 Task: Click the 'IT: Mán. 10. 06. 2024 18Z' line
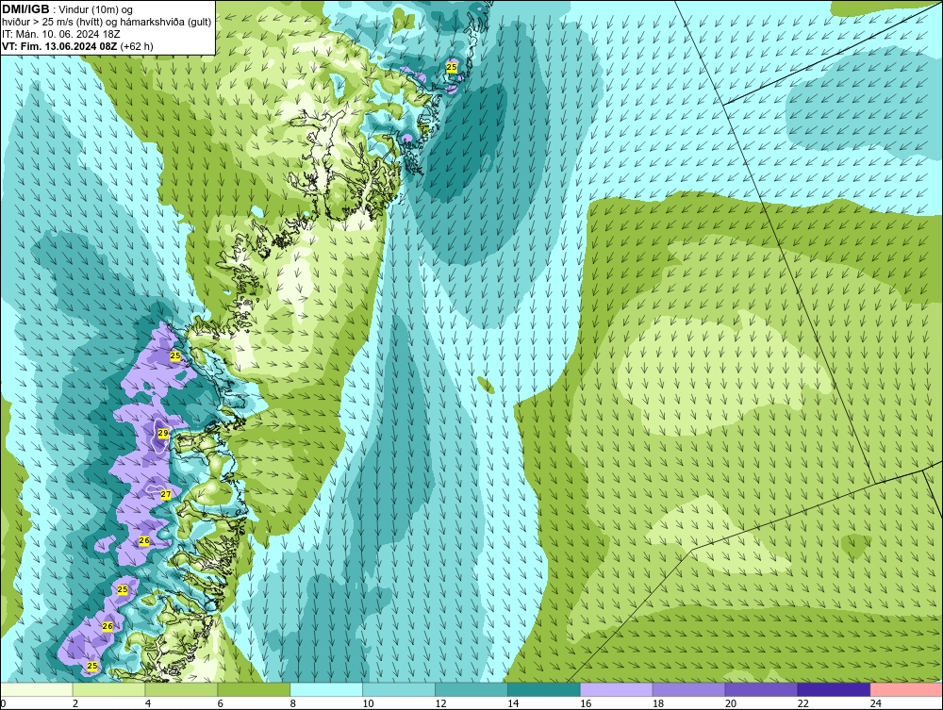pyautogui.click(x=60, y=34)
